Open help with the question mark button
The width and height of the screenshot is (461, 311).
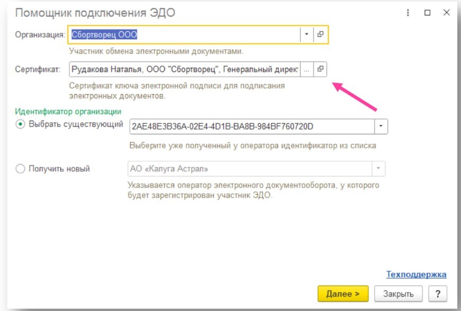pos(438,293)
